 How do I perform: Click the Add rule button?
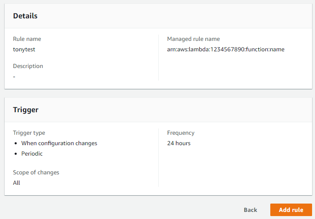(x=291, y=210)
